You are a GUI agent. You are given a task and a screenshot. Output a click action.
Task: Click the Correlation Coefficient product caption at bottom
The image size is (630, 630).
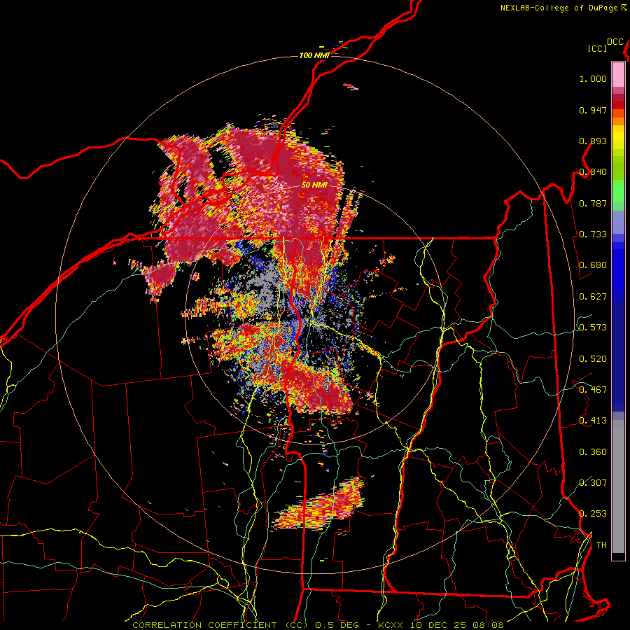pos(318,625)
